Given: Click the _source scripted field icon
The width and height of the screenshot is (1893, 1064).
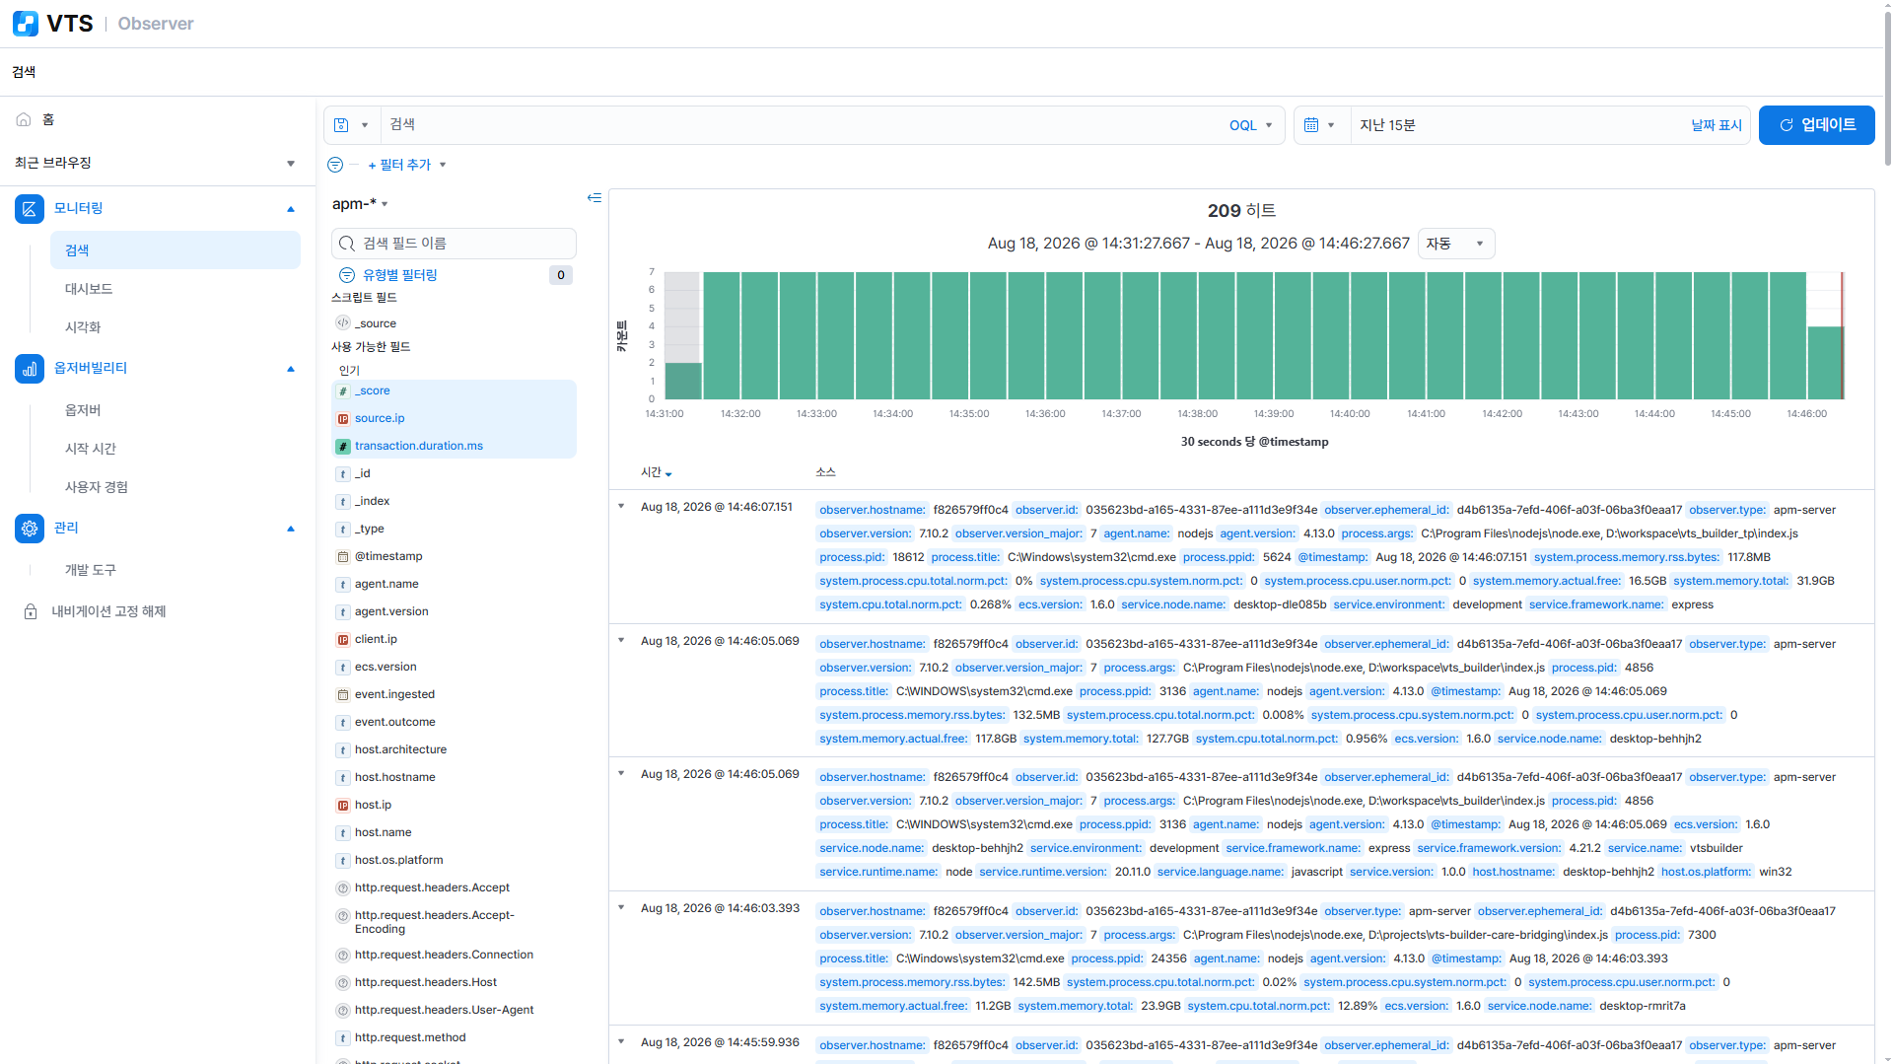Looking at the screenshot, I should 343,323.
